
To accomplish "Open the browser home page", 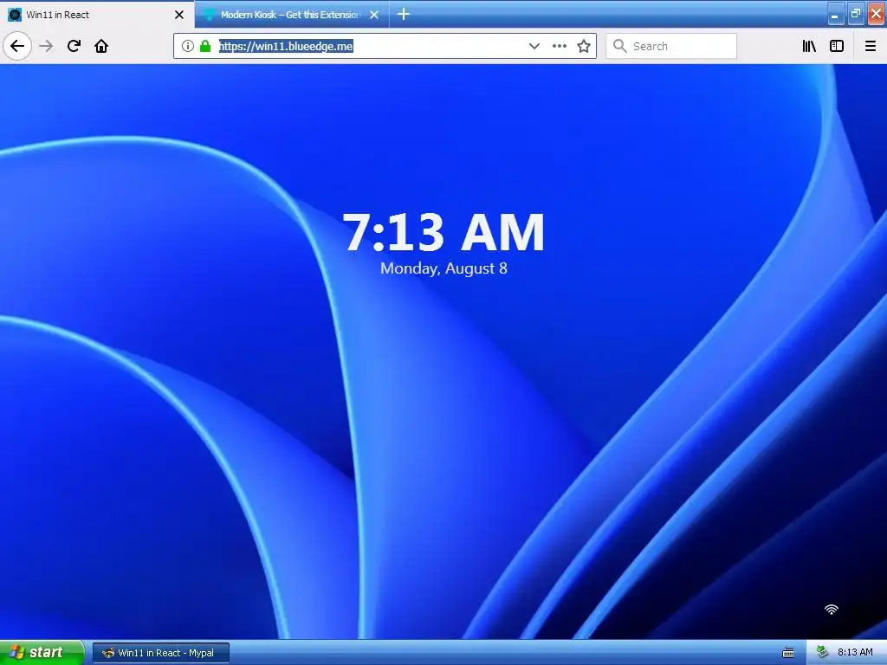I will (101, 47).
